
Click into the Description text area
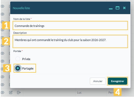[x=70, y=41]
